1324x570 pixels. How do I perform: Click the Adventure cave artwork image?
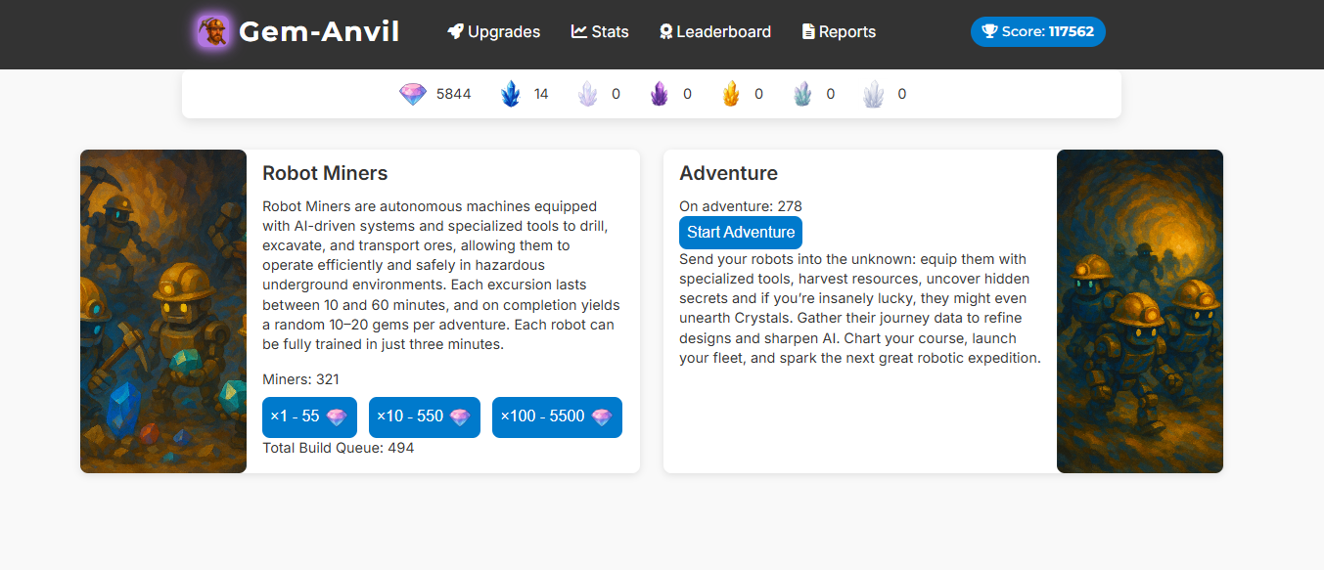[x=1140, y=311]
